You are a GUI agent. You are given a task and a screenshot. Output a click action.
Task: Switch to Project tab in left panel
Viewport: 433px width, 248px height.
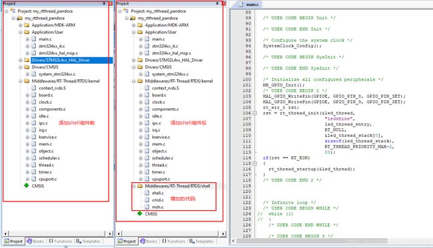pyautogui.click(x=13, y=241)
